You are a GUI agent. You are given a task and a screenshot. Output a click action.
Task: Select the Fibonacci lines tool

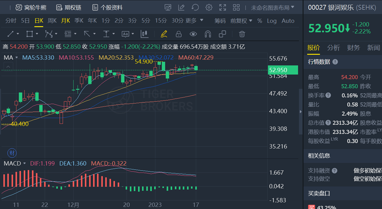coord(68,34)
